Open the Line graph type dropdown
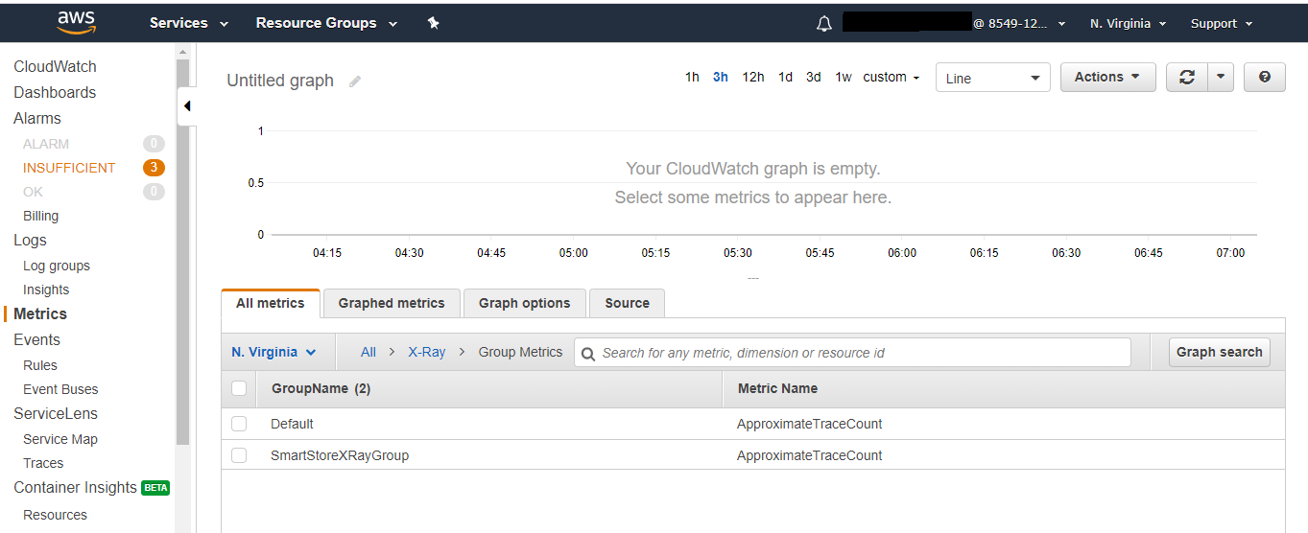The height and width of the screenshot is (533, 1308). coord(993,78)
